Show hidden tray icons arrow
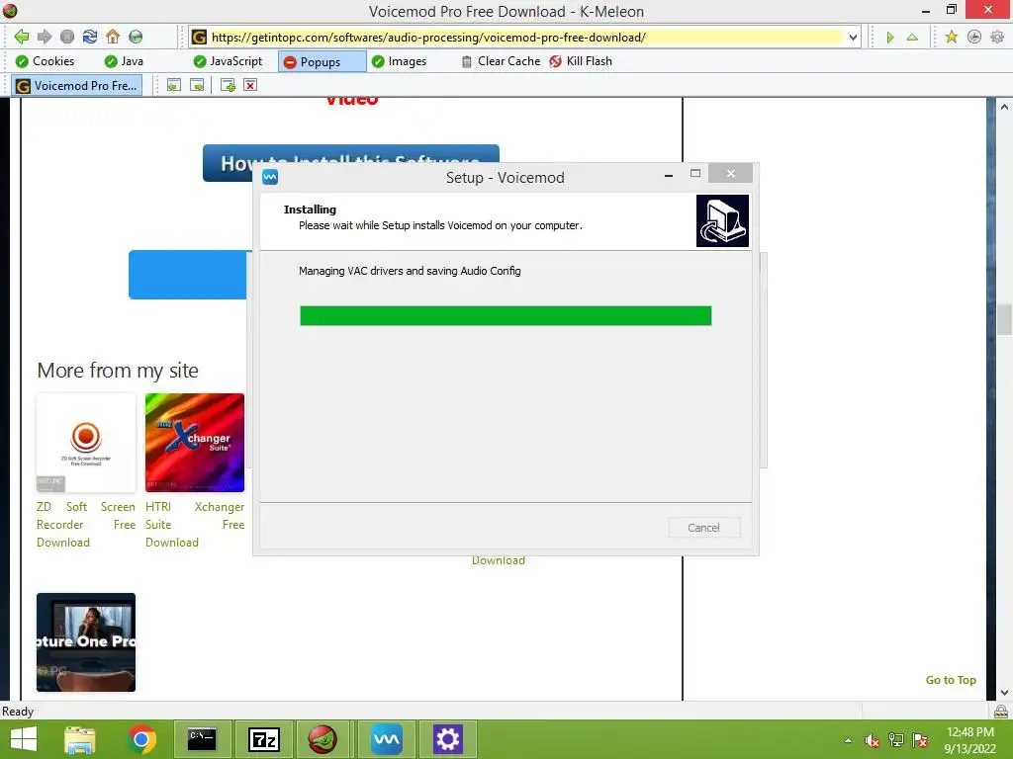Viewport: 1013px width, 759px height. click(x=848, y=740)
